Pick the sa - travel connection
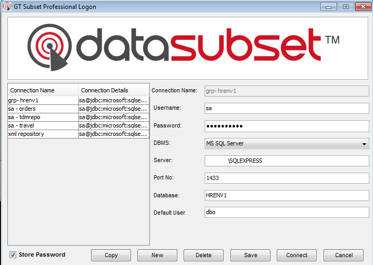The height and width of the screenshot is (265, 373). (x=43, y=125)
